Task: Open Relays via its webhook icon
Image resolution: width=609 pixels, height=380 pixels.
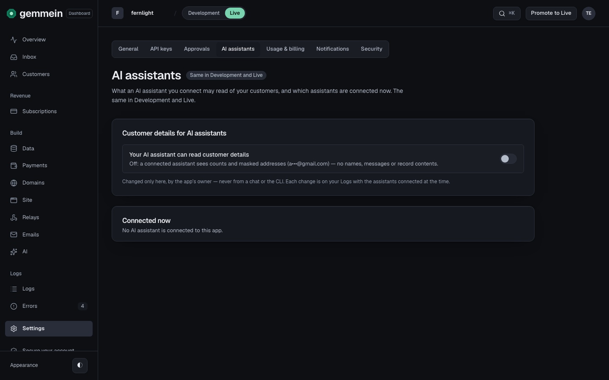Action: 14,217
